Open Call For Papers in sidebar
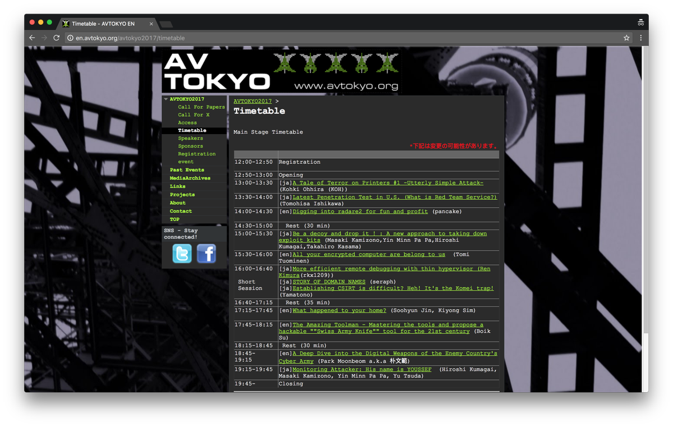Screen dimensions: 673x427 pos(201,107)
